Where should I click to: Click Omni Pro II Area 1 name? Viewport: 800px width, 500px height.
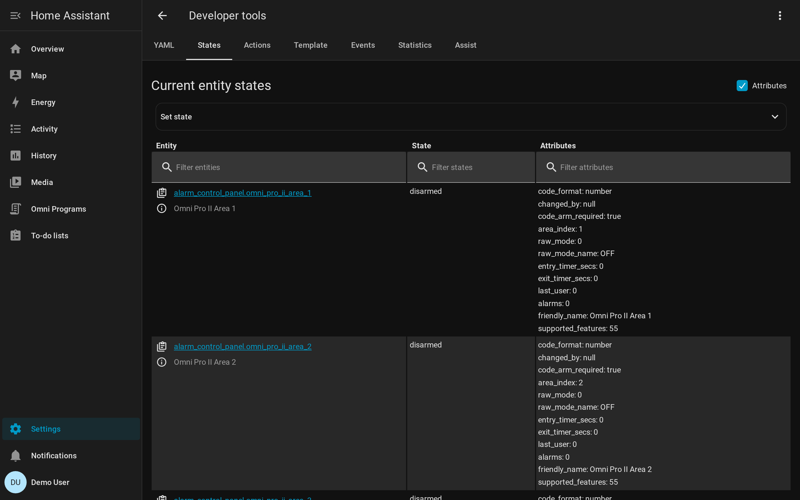coord(205,208)
